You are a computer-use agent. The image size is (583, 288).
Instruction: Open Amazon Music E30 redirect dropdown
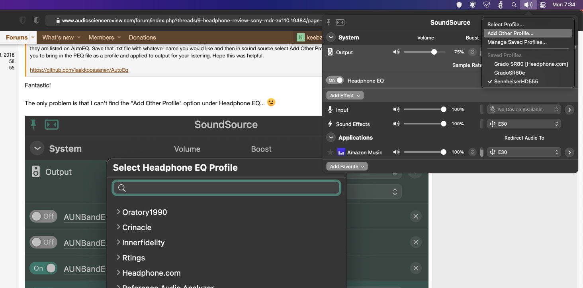click(x=524, y=152)
